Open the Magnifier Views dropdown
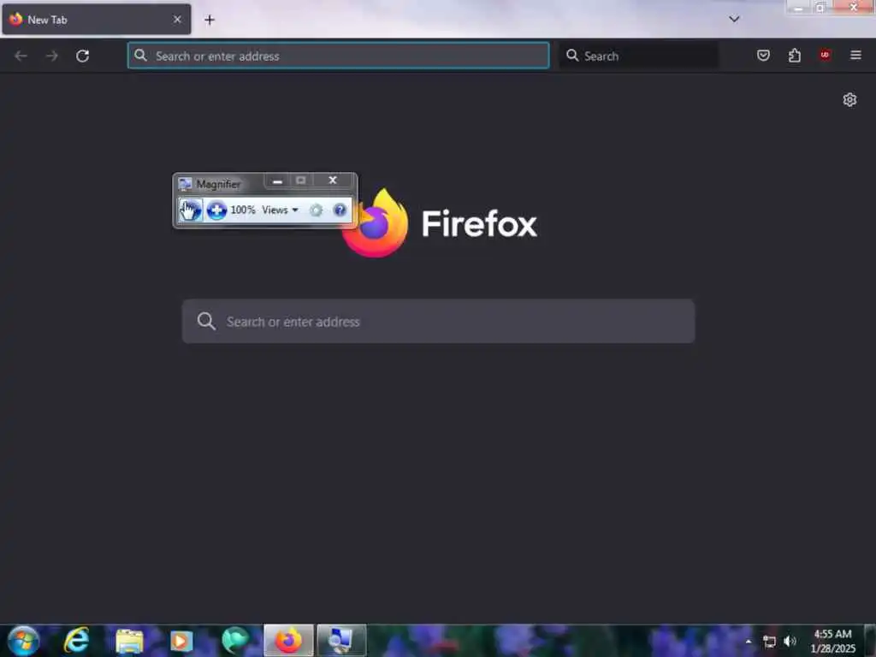The image size is (876, 657). [x=280, y=210]
